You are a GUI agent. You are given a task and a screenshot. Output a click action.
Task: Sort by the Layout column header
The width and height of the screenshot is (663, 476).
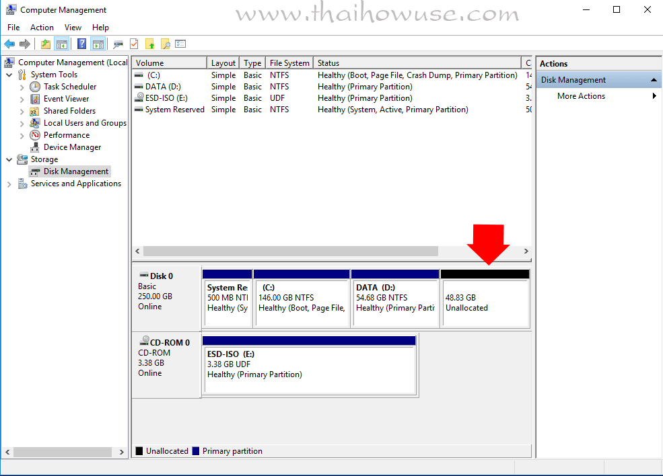click(x=223, y=63)
